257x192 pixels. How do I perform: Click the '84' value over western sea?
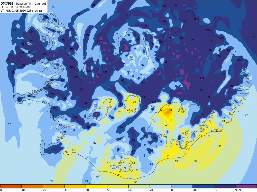click(x=10, y=124)
